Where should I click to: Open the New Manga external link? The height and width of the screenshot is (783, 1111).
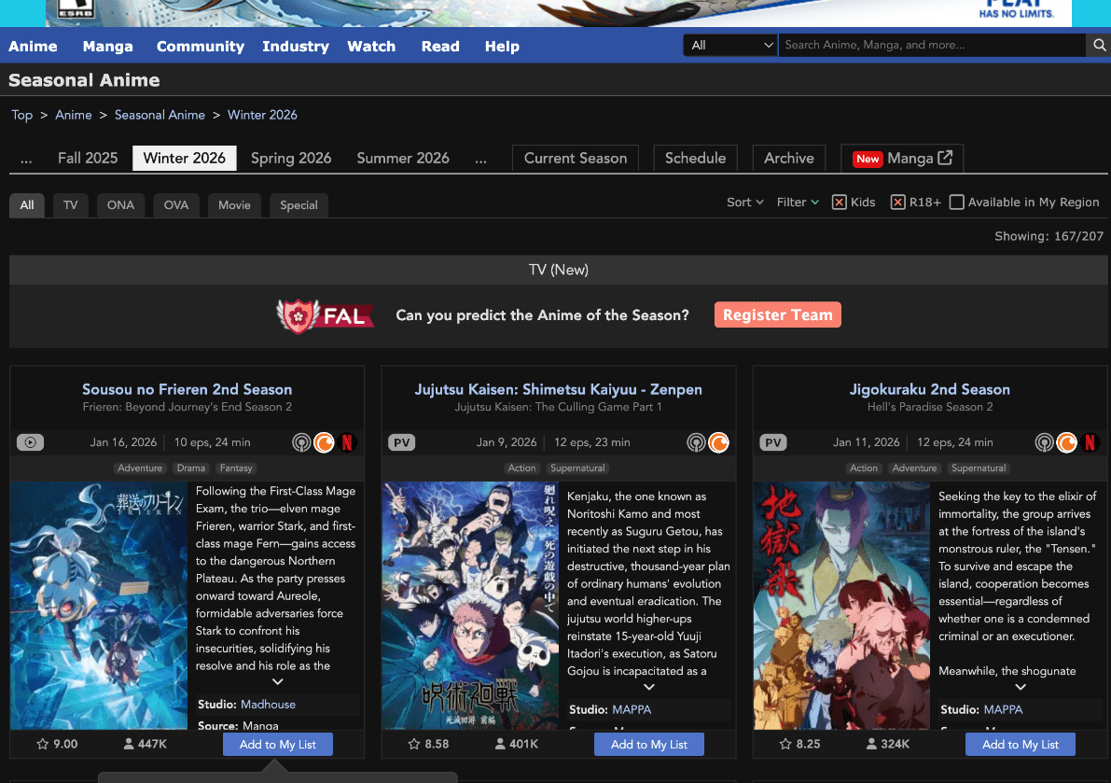point(902,158)
